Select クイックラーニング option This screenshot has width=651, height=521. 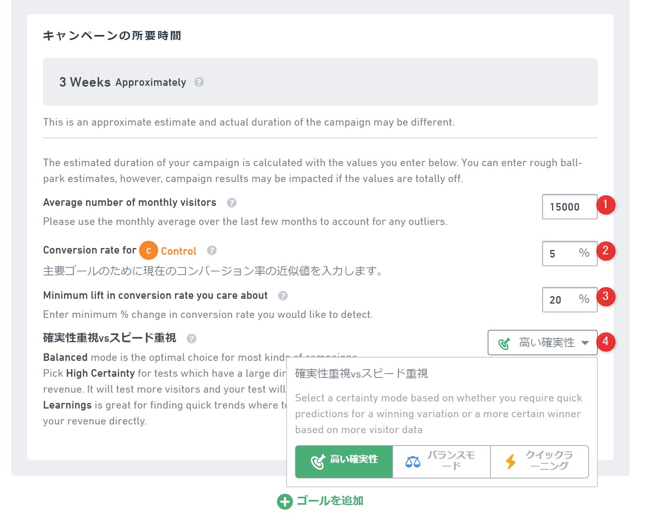[539, 461]
